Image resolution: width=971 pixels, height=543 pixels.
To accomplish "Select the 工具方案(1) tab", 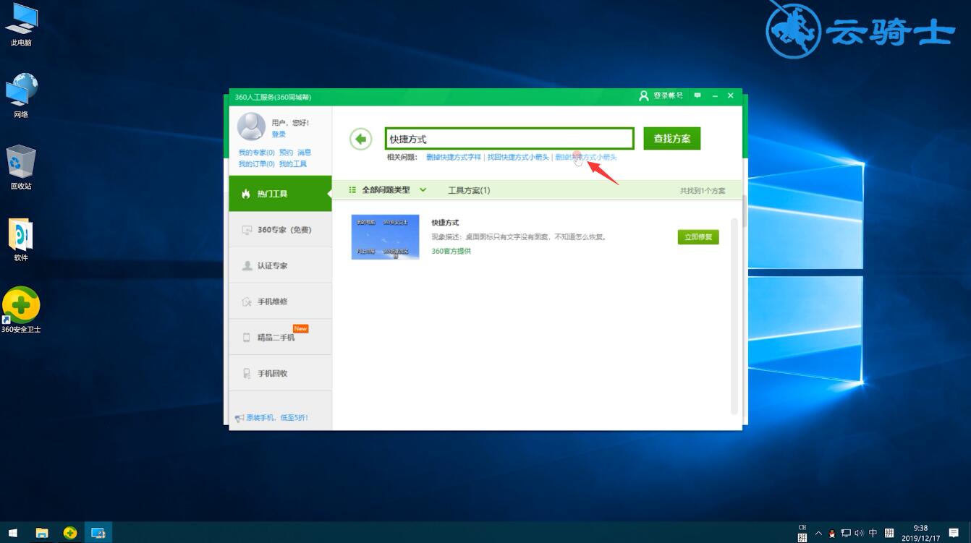I will (x=469, y=190).
